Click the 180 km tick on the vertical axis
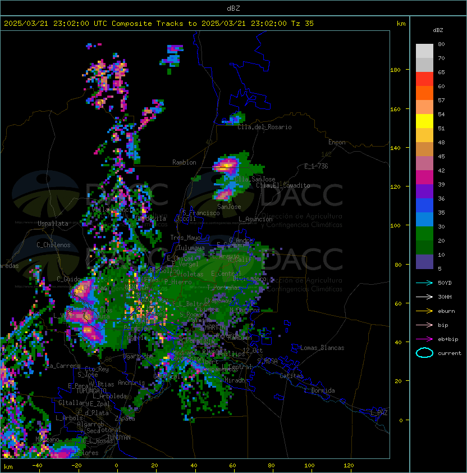467x473 pixels. point(395,70)
